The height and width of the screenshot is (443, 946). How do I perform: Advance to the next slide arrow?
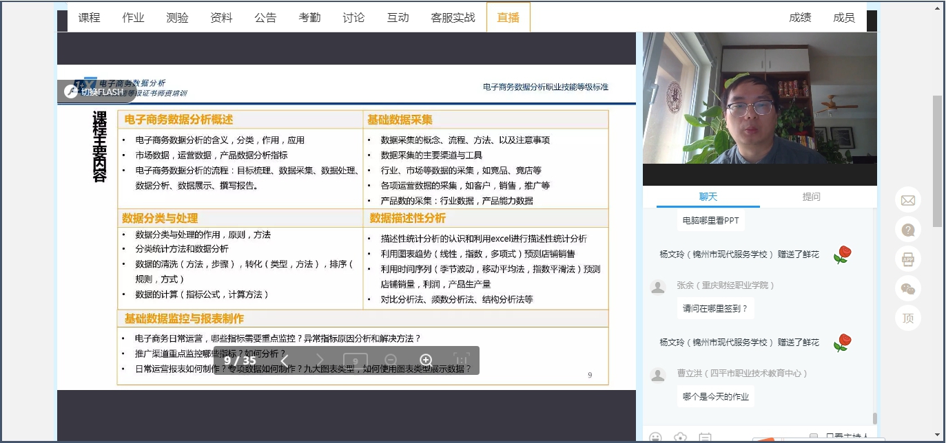click(x=320, y=360)
